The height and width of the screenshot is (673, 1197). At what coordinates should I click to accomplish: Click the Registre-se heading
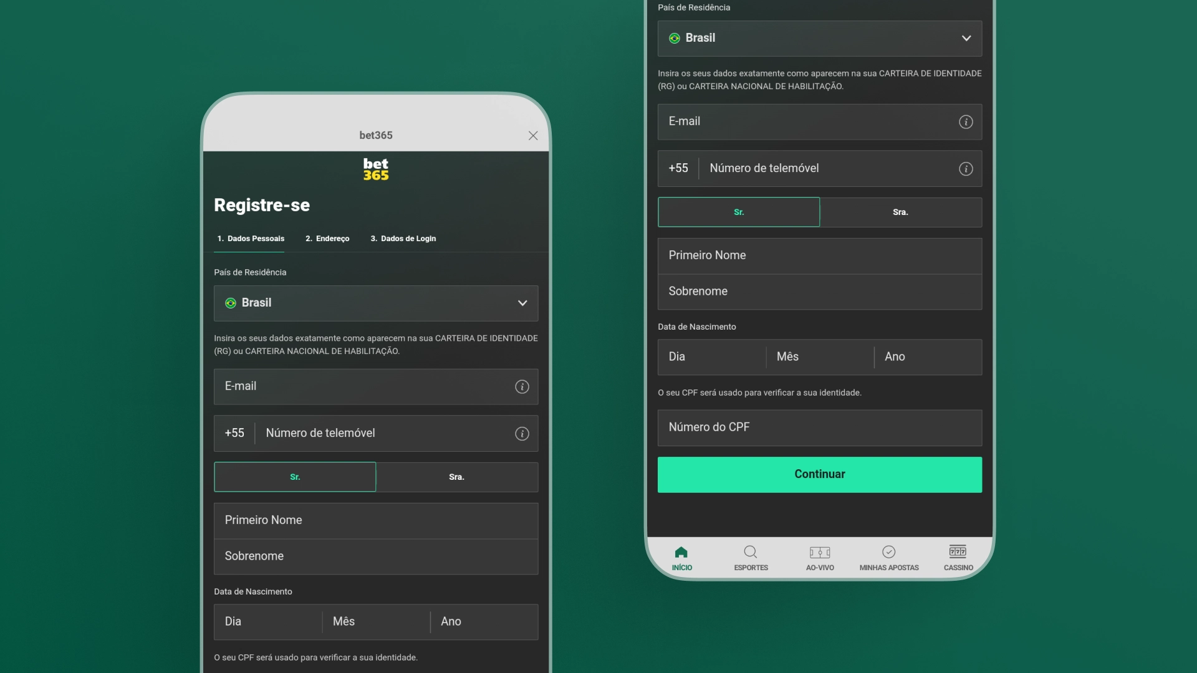pyautogui.click(x=262, y=205)
